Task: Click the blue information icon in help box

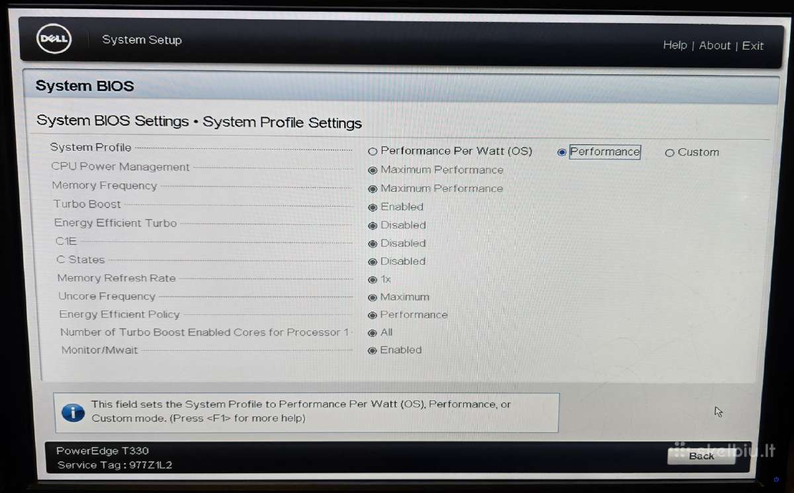Action: click(x=73, y=412)
